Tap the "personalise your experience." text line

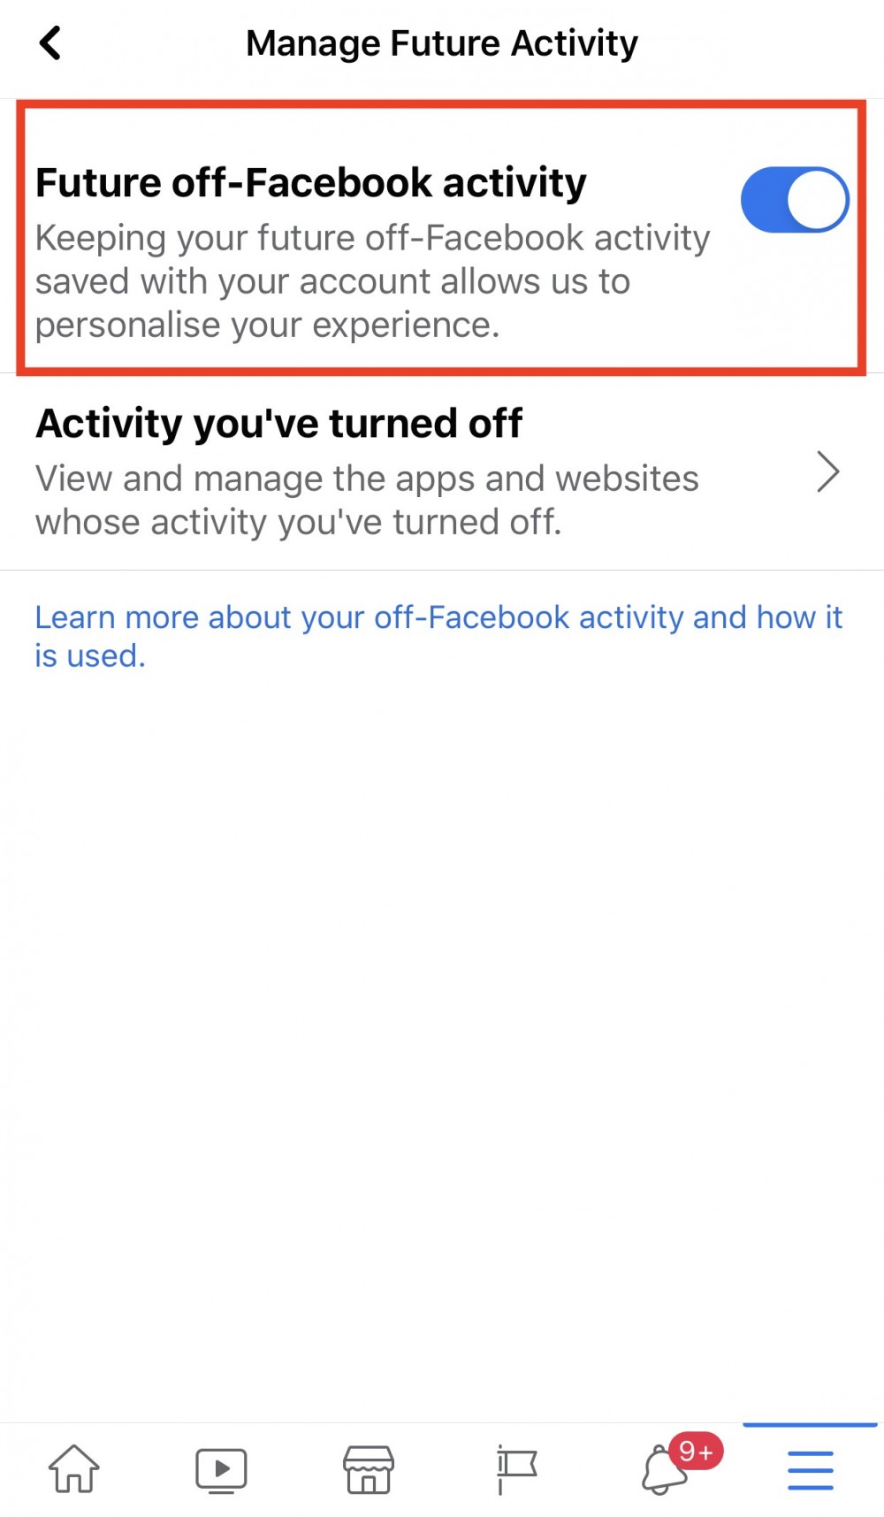267,325
